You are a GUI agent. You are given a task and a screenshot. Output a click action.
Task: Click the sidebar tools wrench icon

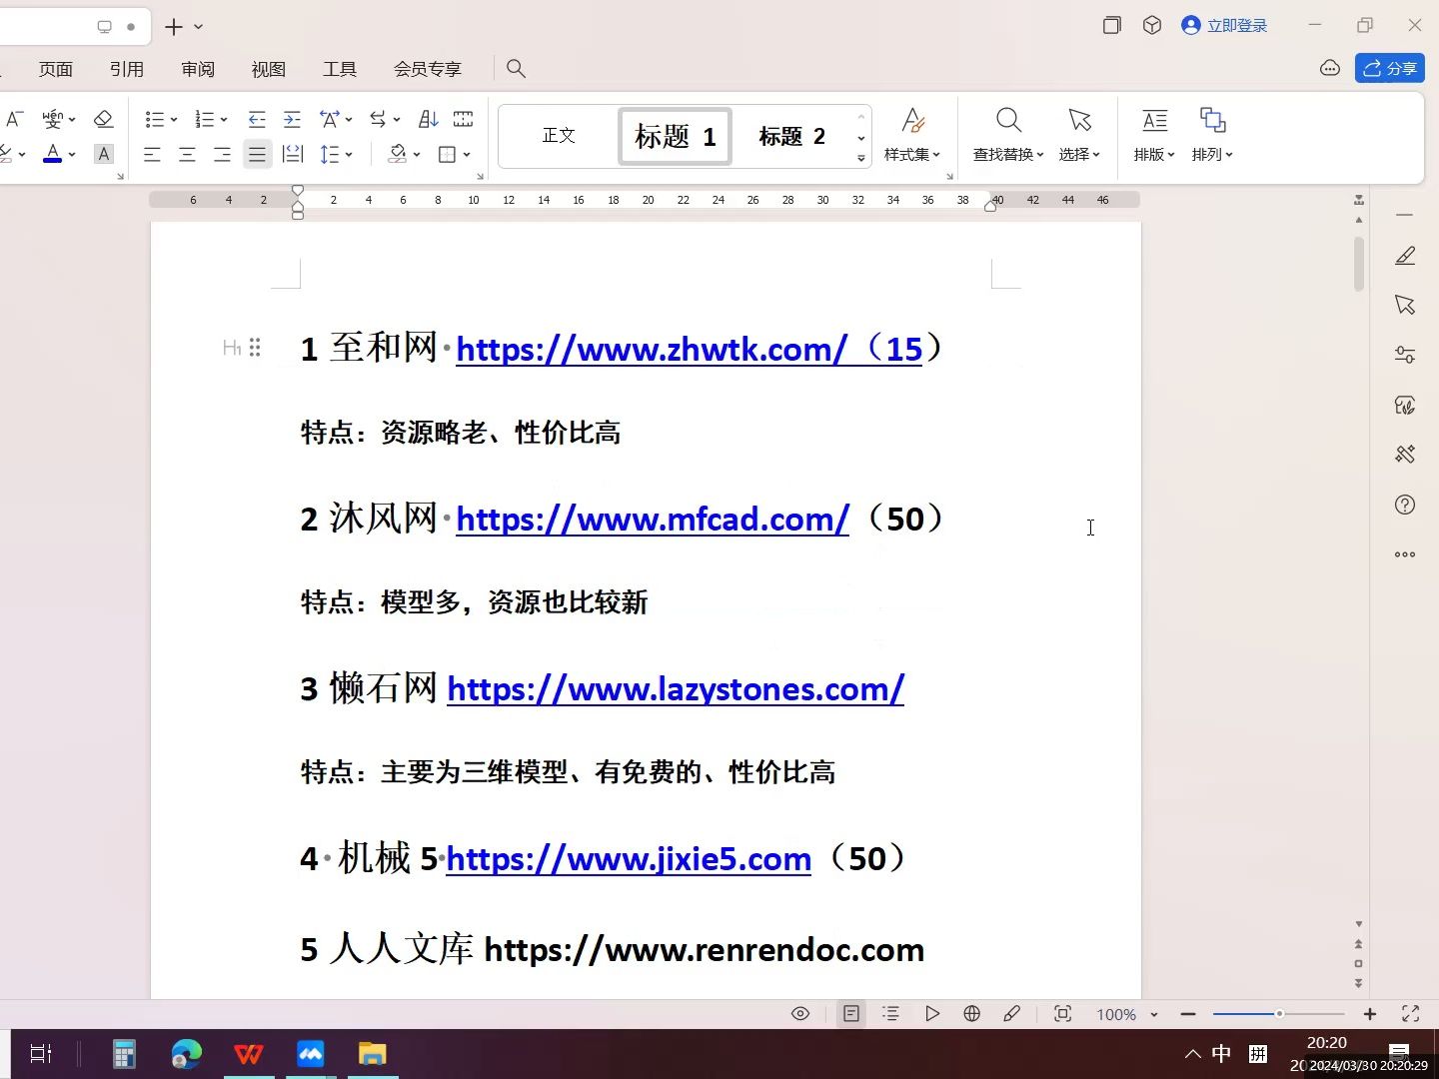1405,455
